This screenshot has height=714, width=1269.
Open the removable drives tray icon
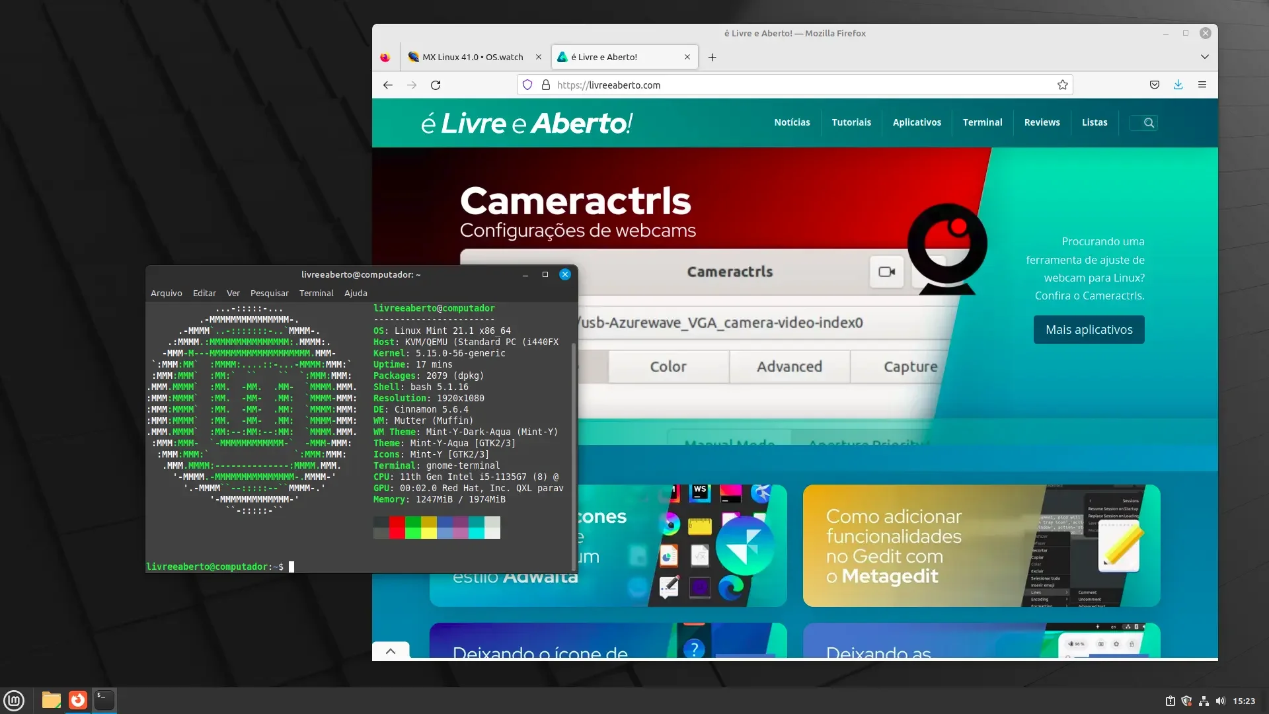point(1170,701)
